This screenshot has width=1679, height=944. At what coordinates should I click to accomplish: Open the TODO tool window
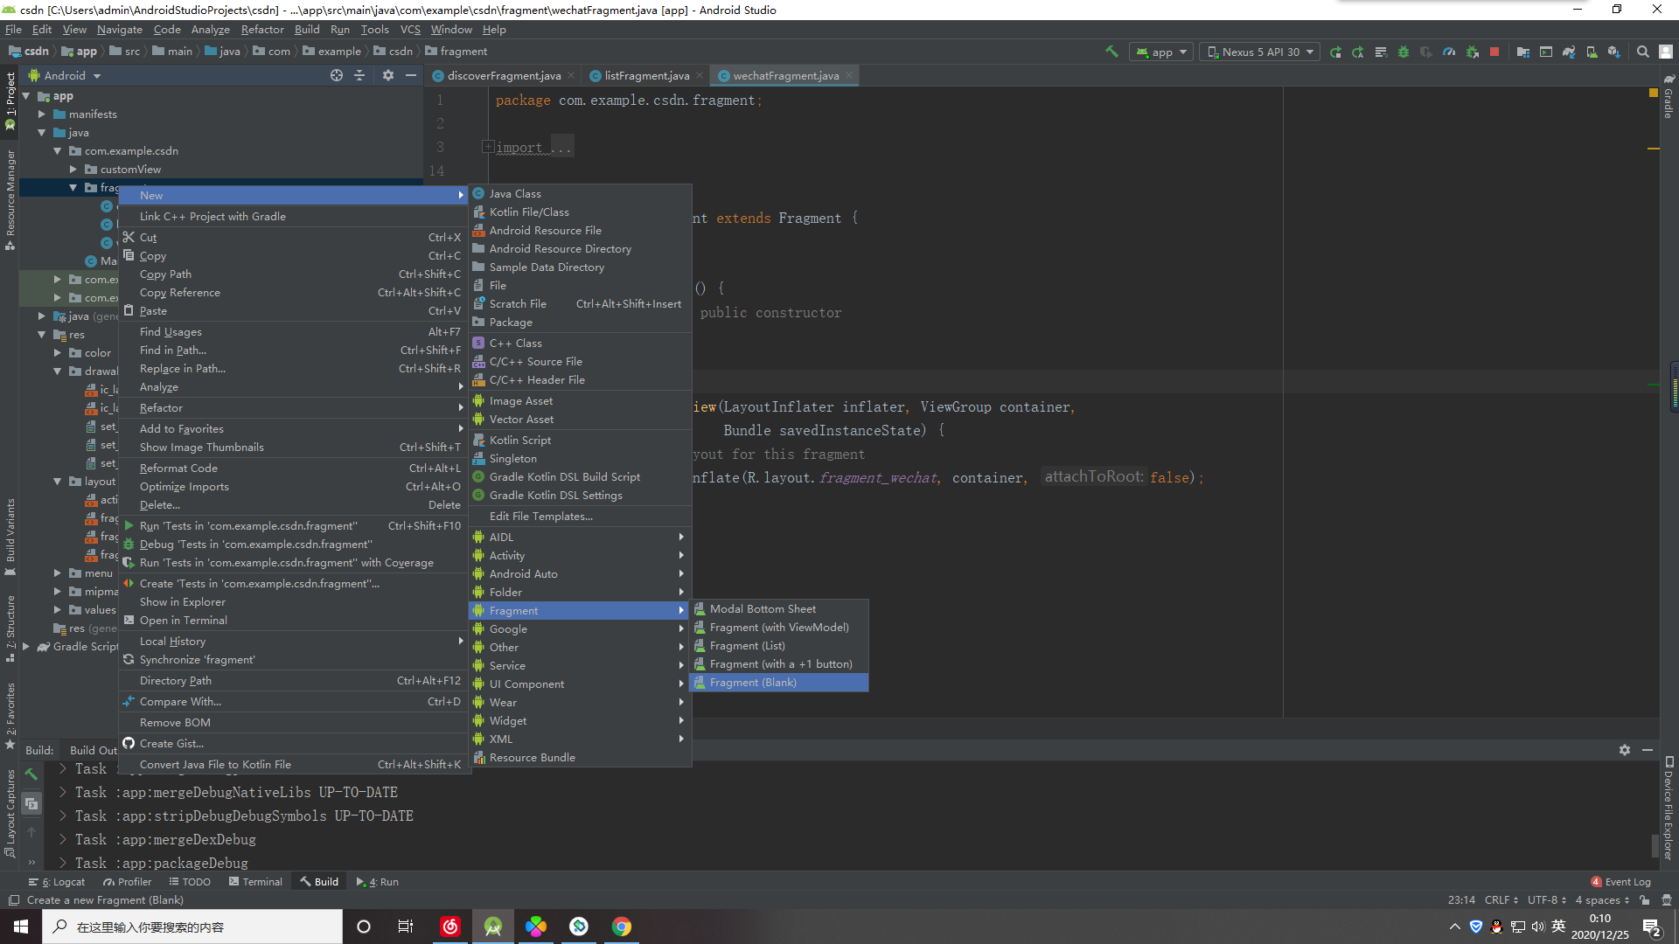(x=191, y=881)
